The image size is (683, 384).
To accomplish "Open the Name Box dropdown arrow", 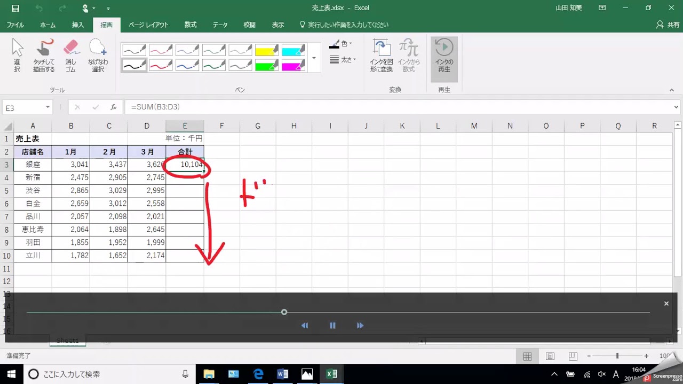I will (48, 108).
